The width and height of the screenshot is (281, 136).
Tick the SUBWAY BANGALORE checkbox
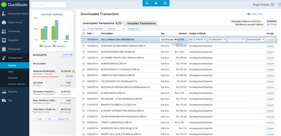[83, 64]
